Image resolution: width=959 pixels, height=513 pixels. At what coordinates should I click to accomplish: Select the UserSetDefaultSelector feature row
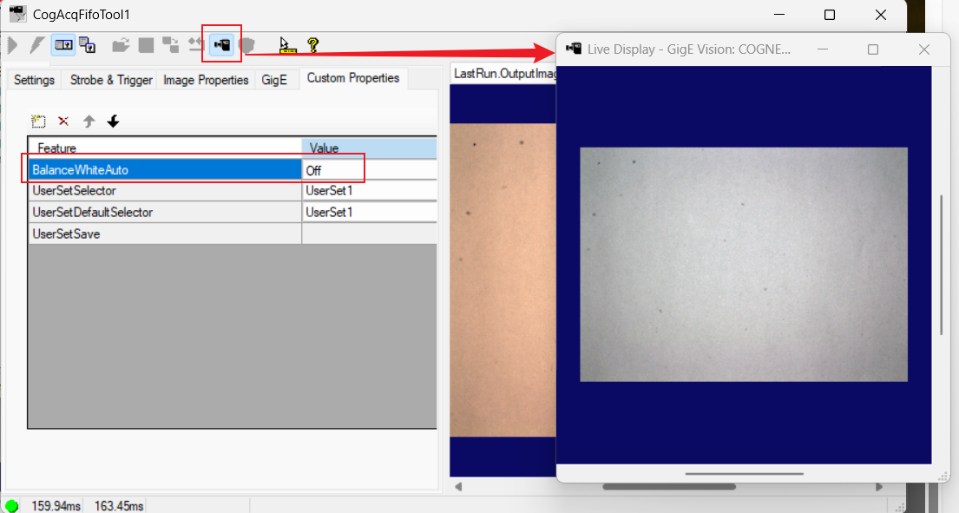point(165,212)
